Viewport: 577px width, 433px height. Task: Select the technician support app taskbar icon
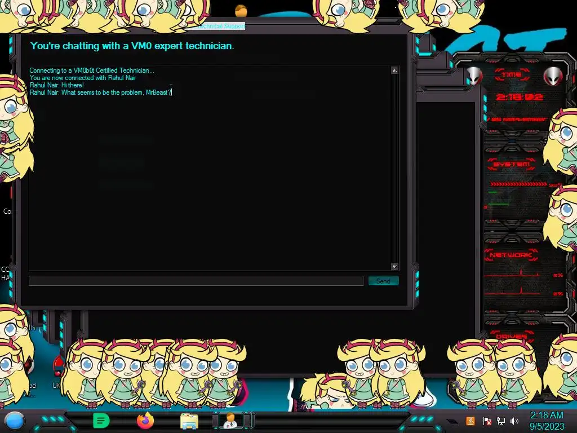(230, 421)
